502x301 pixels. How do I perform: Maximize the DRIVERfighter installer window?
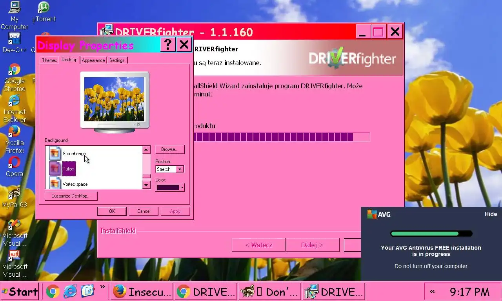(378, 32)
